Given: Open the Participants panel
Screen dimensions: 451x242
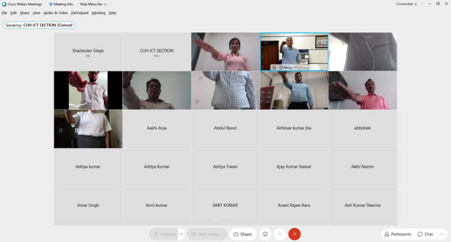Looking at the screenshot, I should tap(398, 234).
